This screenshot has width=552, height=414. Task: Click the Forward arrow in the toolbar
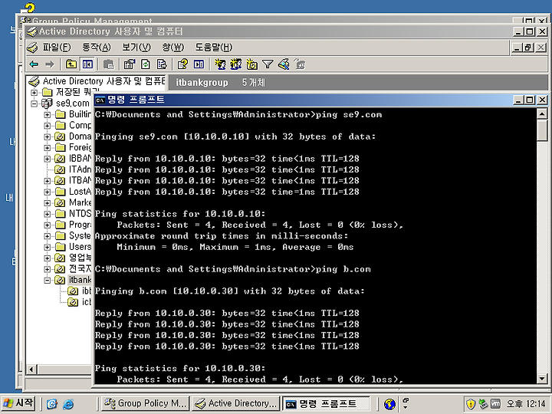pos(50,64)
